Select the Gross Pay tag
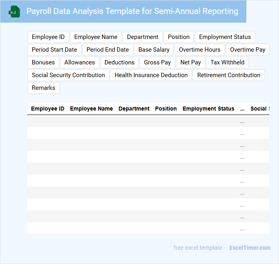Image resolution: width=279 pixels, height=264 pixels. [x=157, y=62]
